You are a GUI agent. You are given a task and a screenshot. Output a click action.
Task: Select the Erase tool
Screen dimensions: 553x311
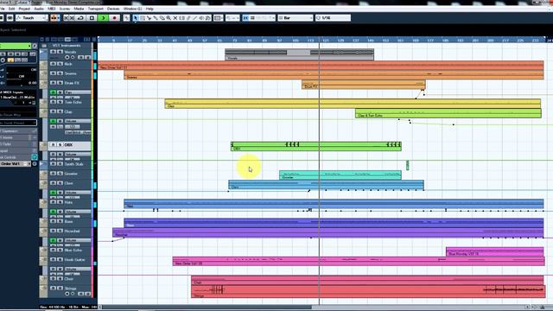pyautogui.click(x=162, y=17)
